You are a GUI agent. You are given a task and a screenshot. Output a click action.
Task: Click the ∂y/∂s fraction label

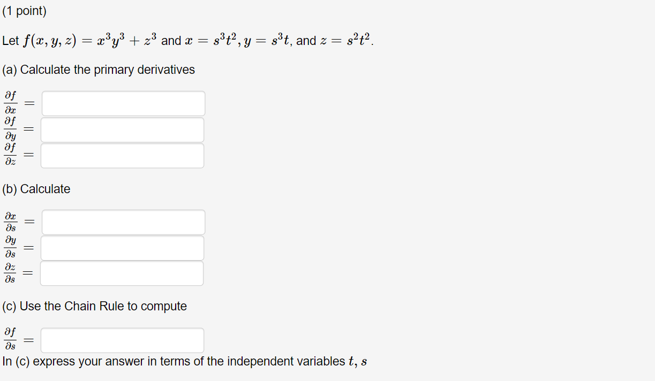coord(10,247)
